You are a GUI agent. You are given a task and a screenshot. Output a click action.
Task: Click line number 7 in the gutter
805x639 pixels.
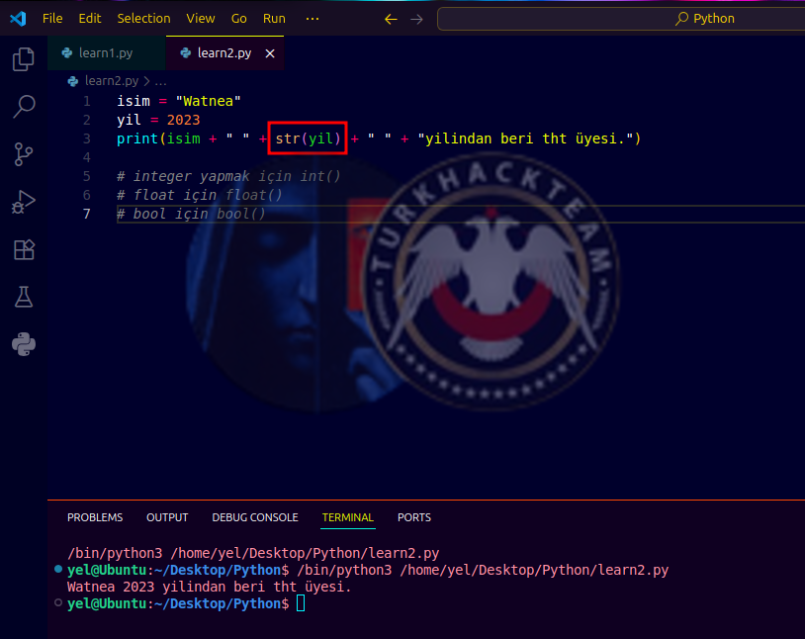tap(87, 214)
